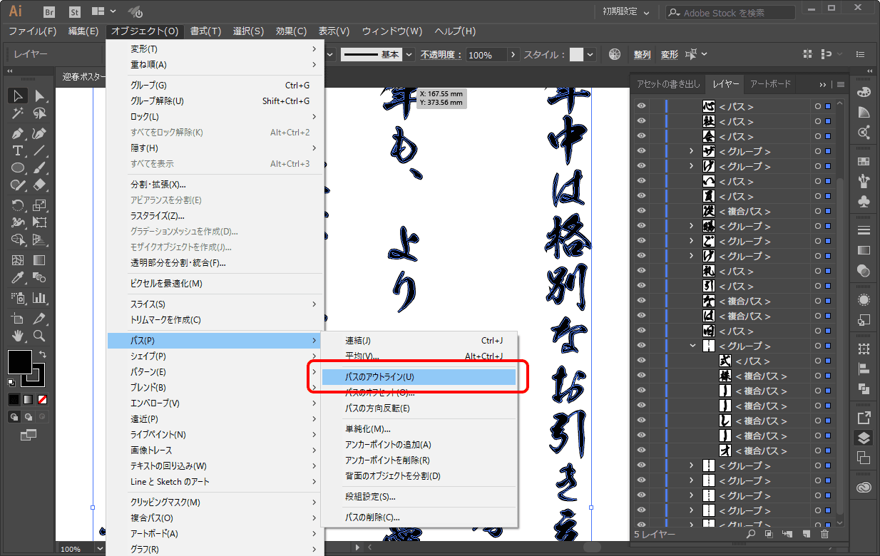Choose パスのアウトライン(U) from the submenu
This screenshot has height=556, width=880.
419,376
